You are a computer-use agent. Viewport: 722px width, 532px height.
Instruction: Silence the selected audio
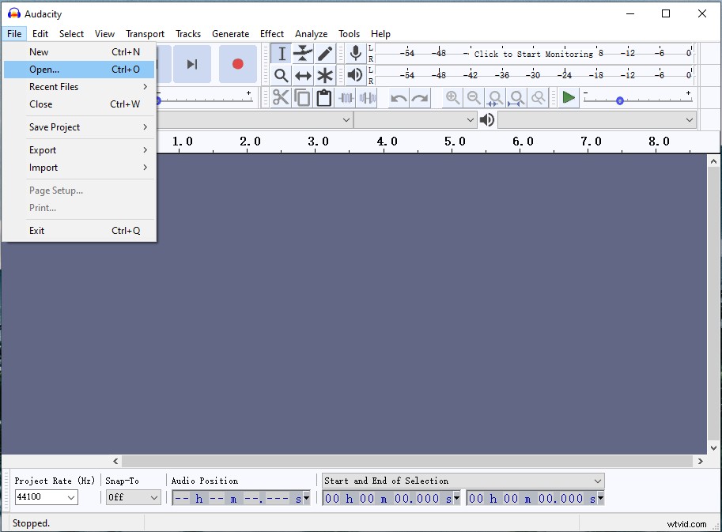click(367, 97)
